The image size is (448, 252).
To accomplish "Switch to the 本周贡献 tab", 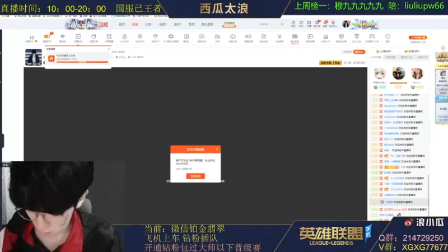I will (x=390, y=58).
